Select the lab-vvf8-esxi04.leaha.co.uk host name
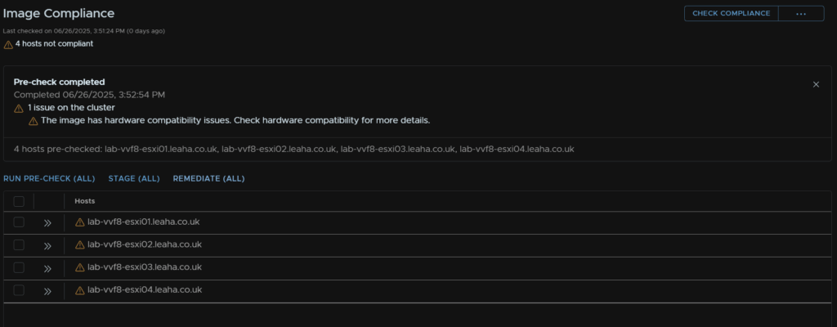Image resolution: width=837 pixels, height=327 pixels. 145,289
